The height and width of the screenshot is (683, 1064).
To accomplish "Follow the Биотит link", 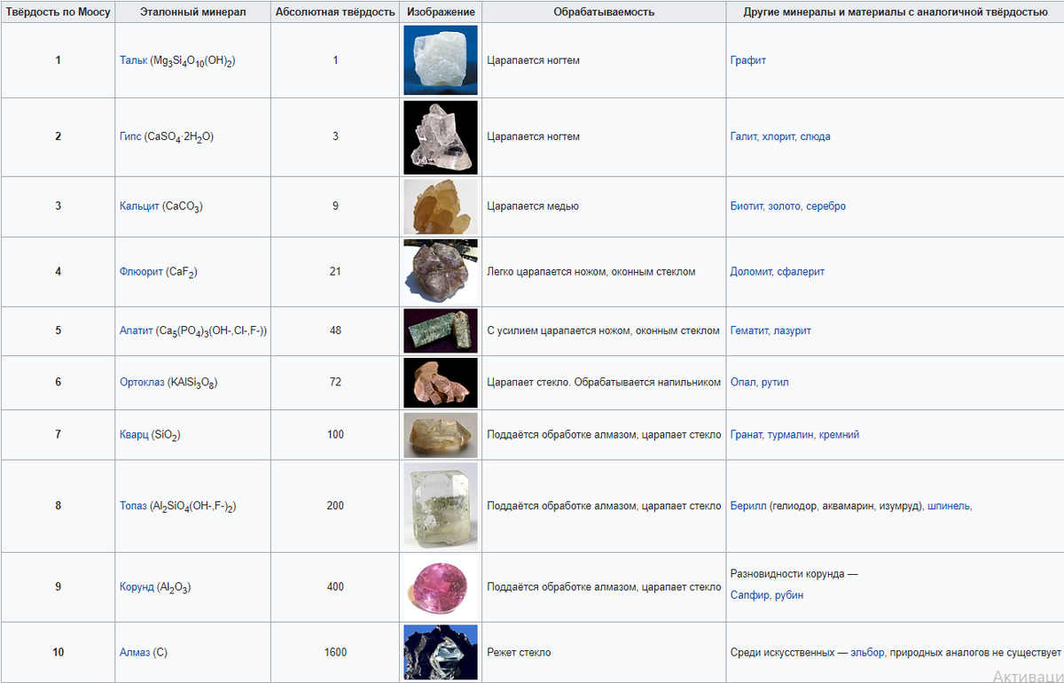I will click(747, 206).
